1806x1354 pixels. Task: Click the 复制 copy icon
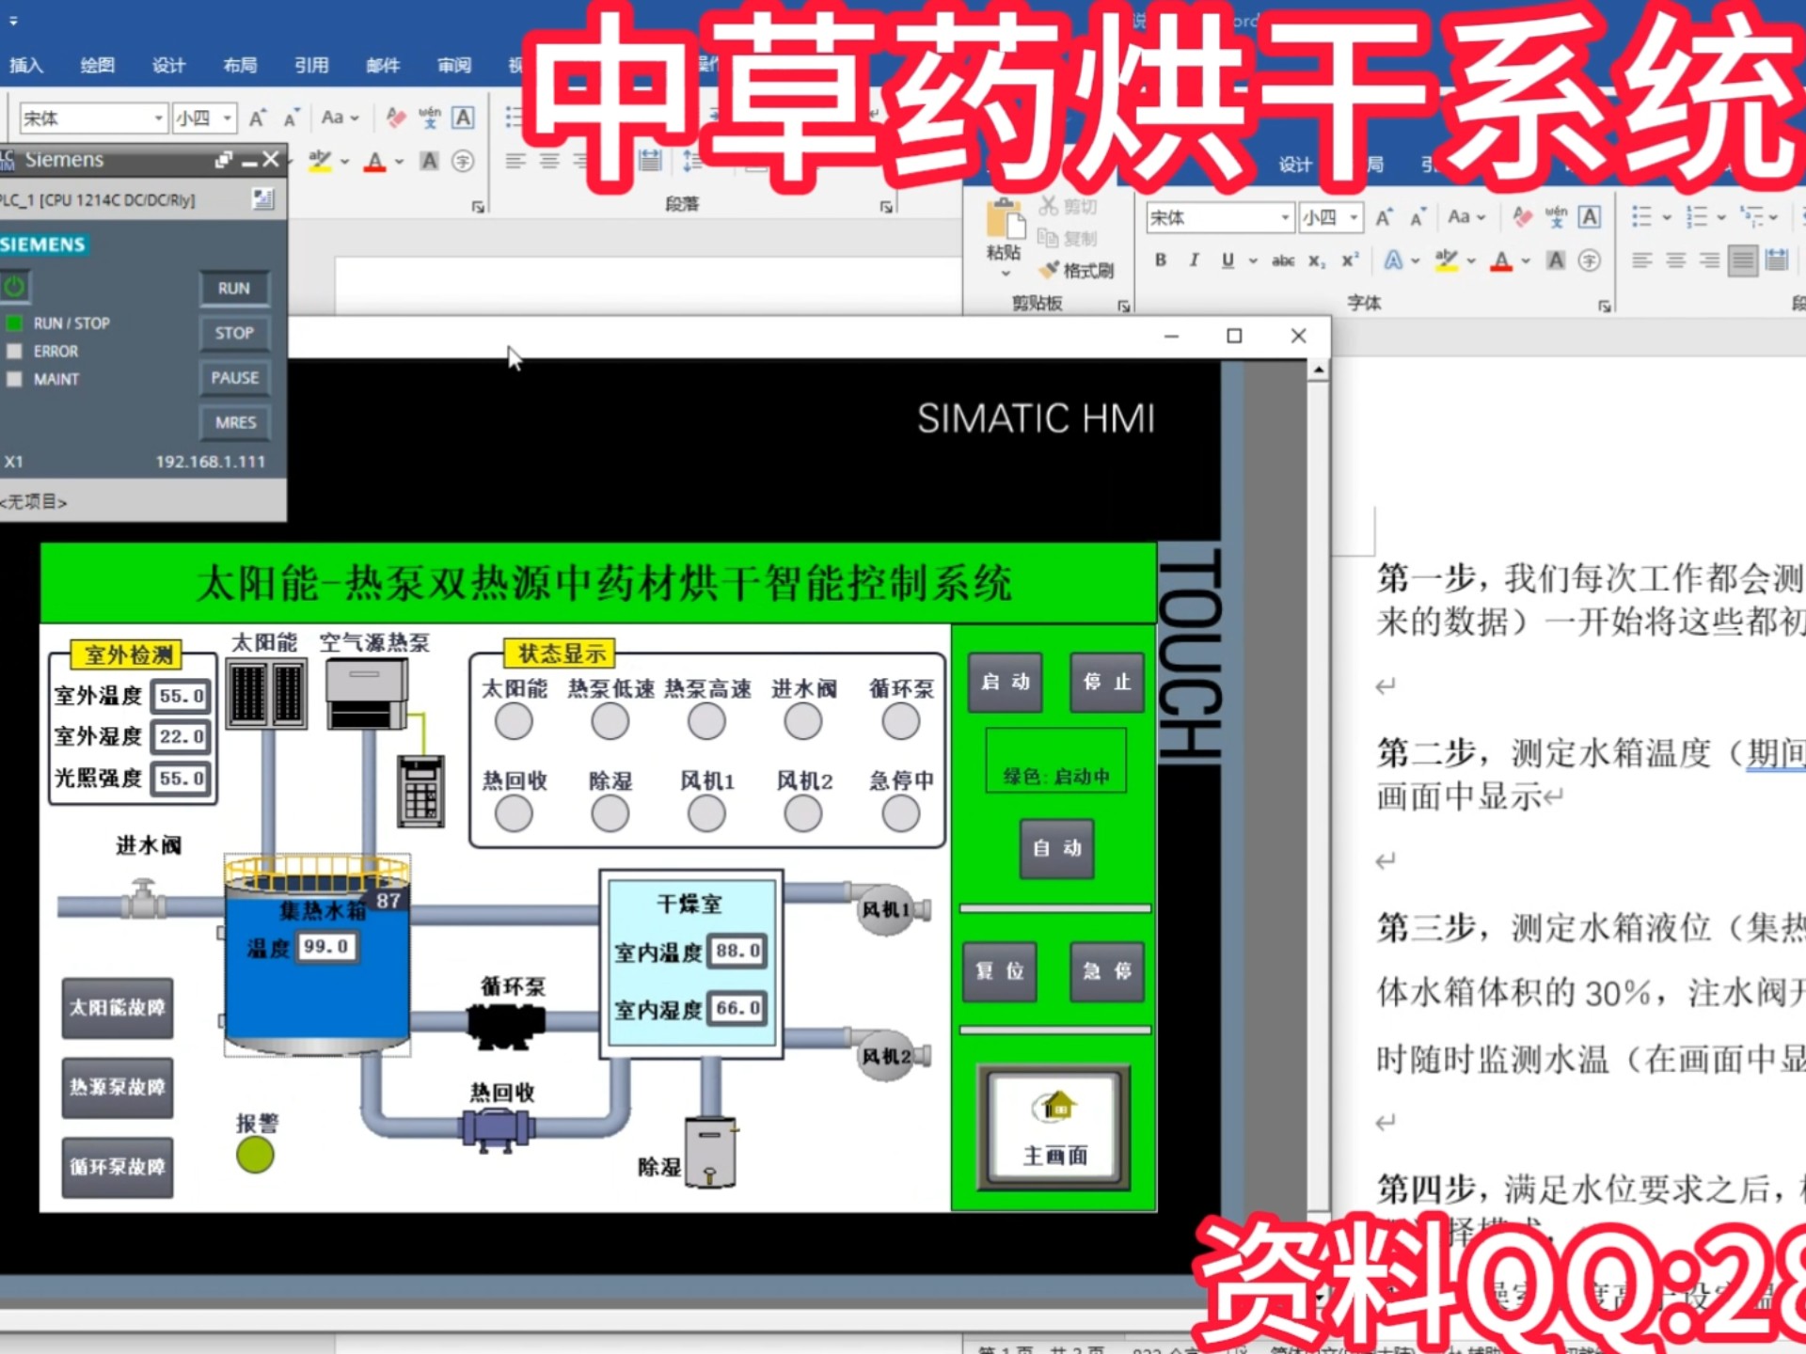(x=1048, y=238)
